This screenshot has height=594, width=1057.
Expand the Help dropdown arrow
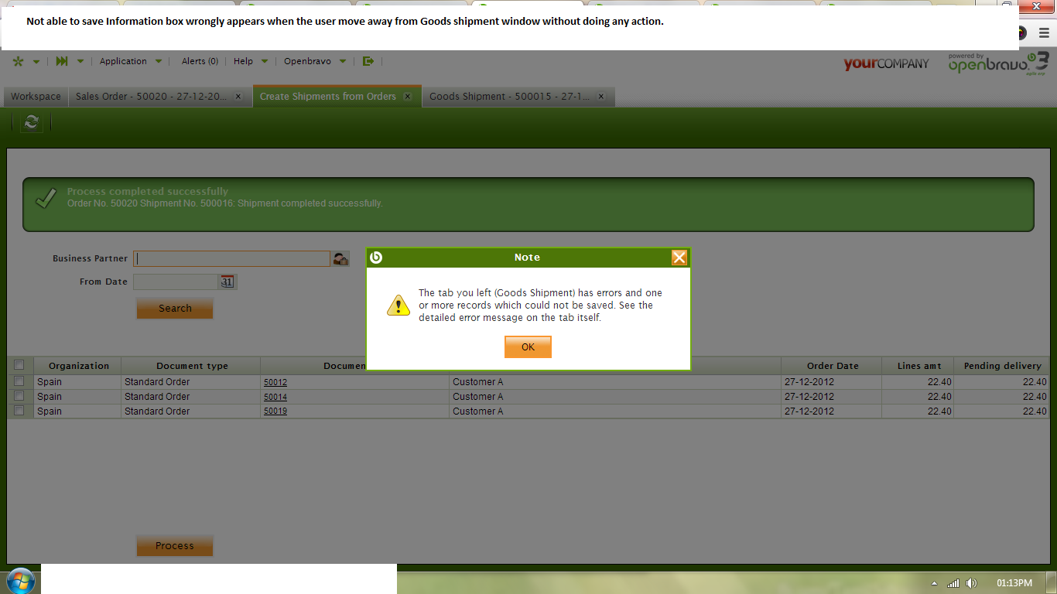[x=265, y=62]
